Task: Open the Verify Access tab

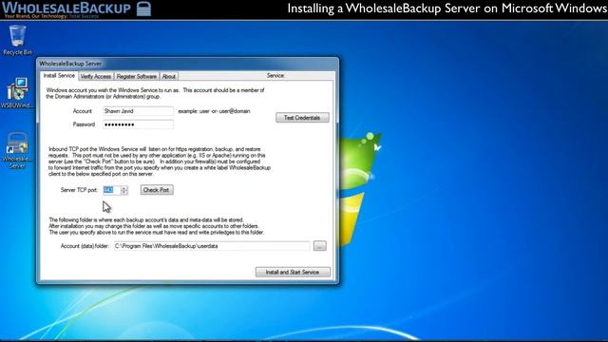Action: tap(96, 76)
